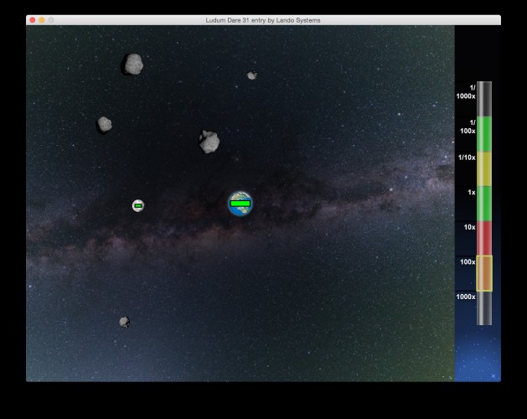
Task: Click the asteroid below the largest one
Action: [105, 124]
